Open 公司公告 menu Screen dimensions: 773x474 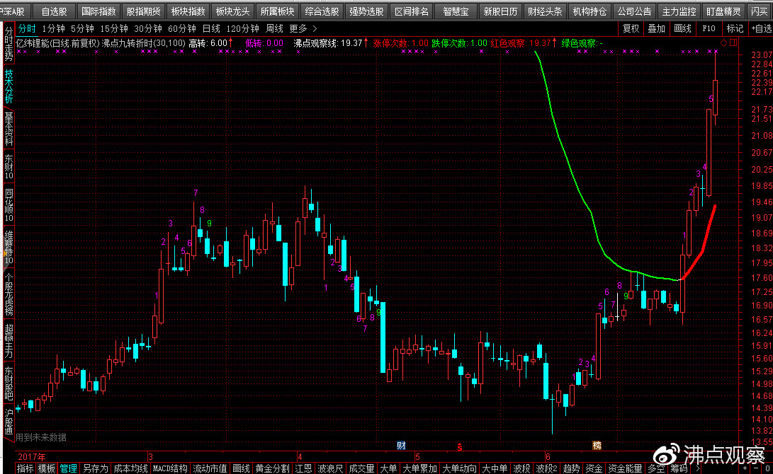[x=634, y=11]
